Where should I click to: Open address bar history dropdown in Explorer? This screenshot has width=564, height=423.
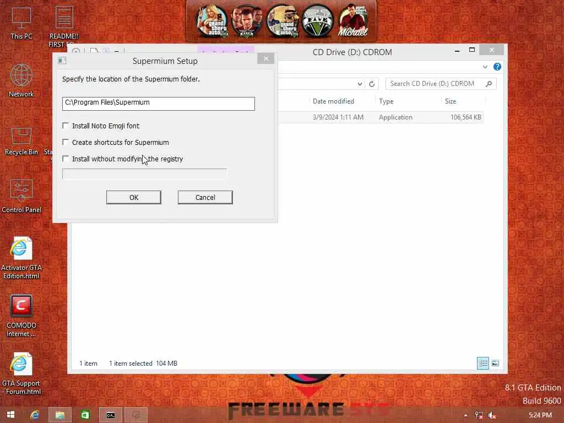coord(360,84)
